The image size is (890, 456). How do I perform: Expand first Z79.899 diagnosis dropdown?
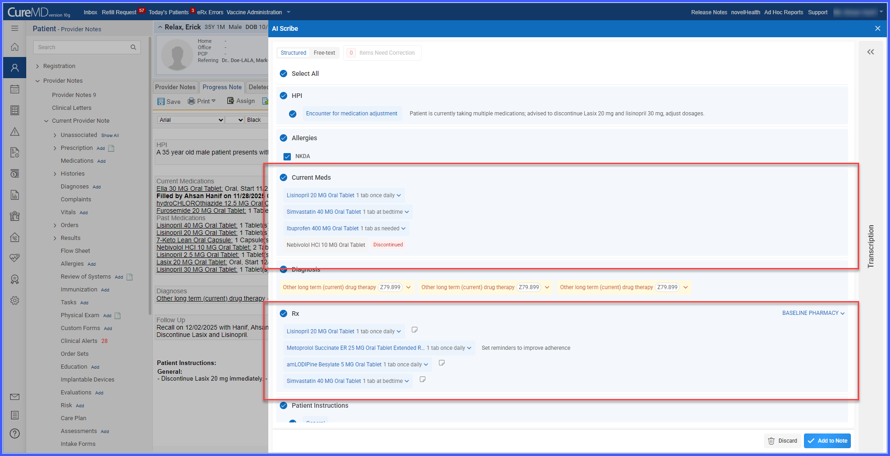[408, 287]
